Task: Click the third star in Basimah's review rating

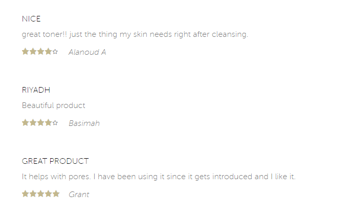Action: pyautogui.click(x=40, y=123)
